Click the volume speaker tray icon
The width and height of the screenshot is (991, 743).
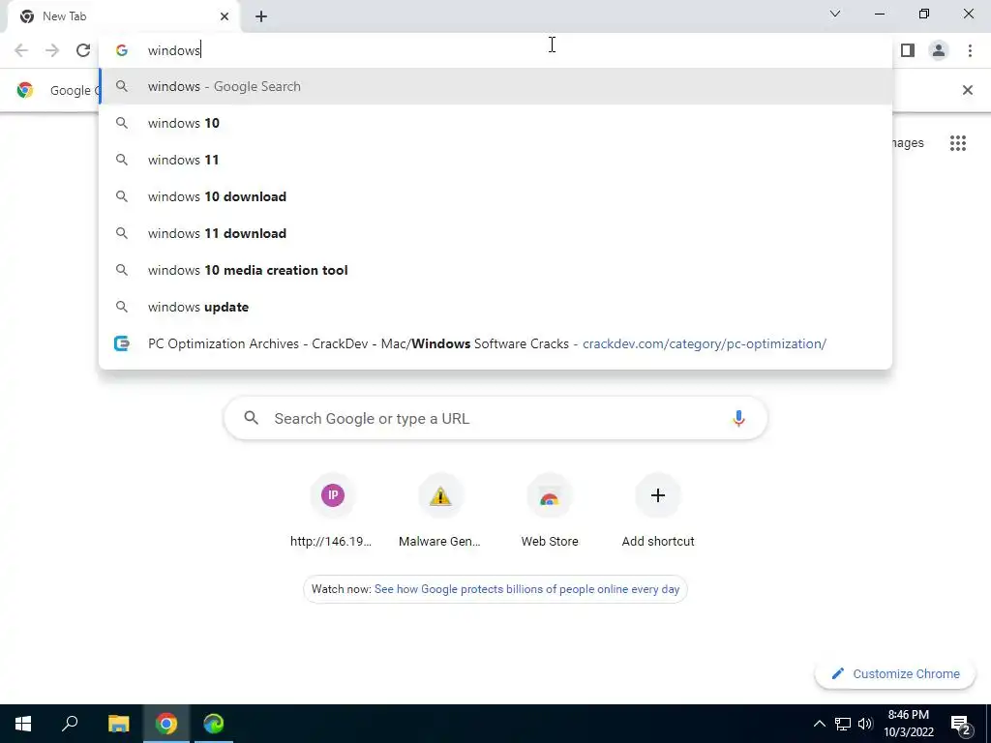point(865,724)
